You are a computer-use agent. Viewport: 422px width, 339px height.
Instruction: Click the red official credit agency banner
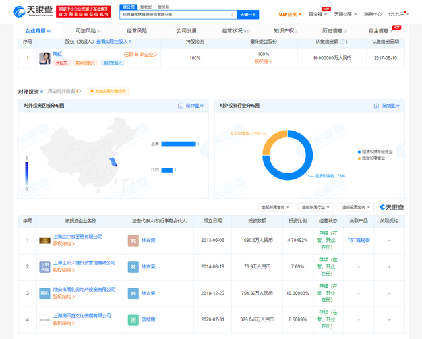coord(84,12)
